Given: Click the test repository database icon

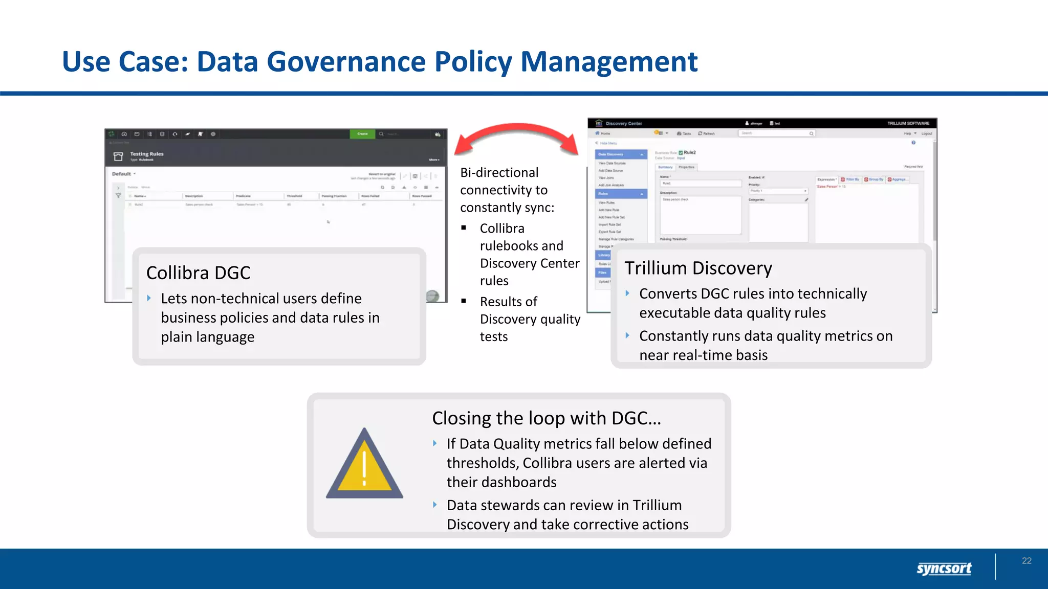Looking at the screenshot, I should (x=771, y=123).
